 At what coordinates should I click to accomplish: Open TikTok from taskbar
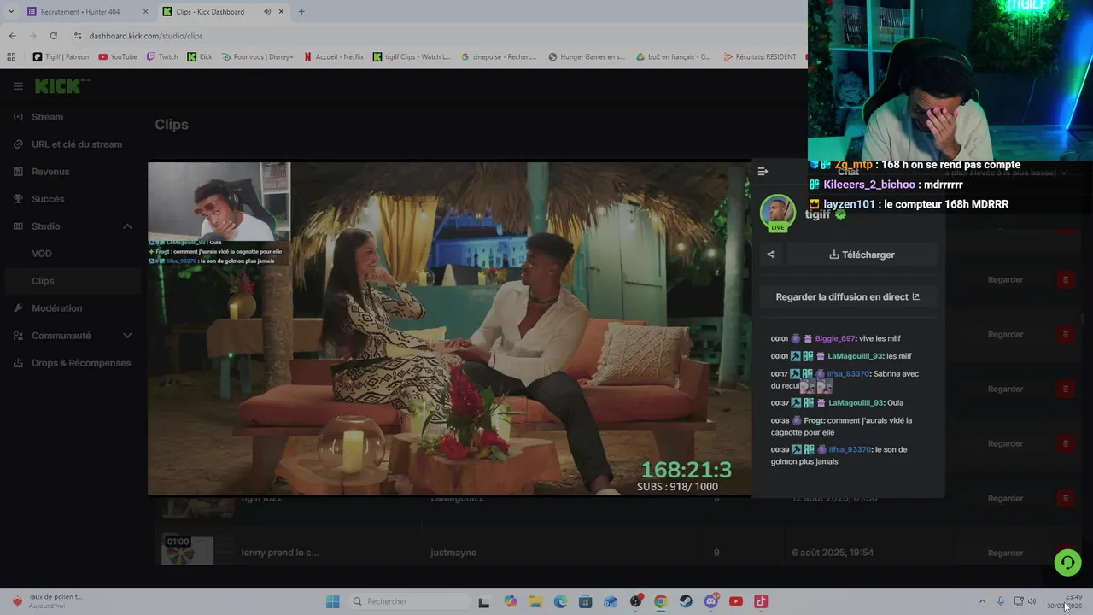(761, 601)
